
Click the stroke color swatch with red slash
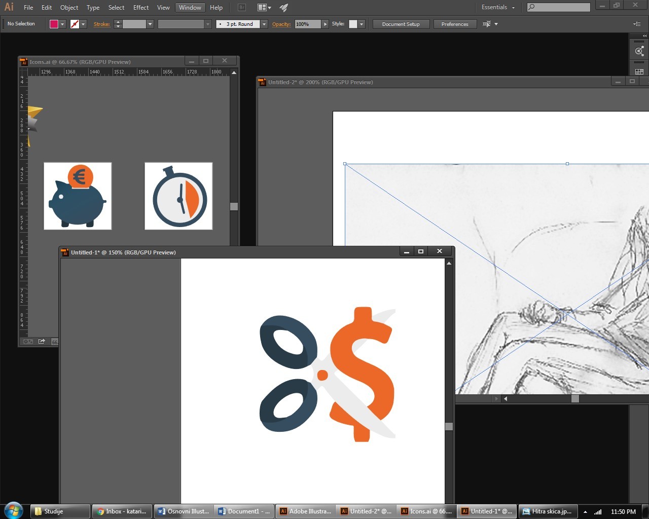coord(75,24)
